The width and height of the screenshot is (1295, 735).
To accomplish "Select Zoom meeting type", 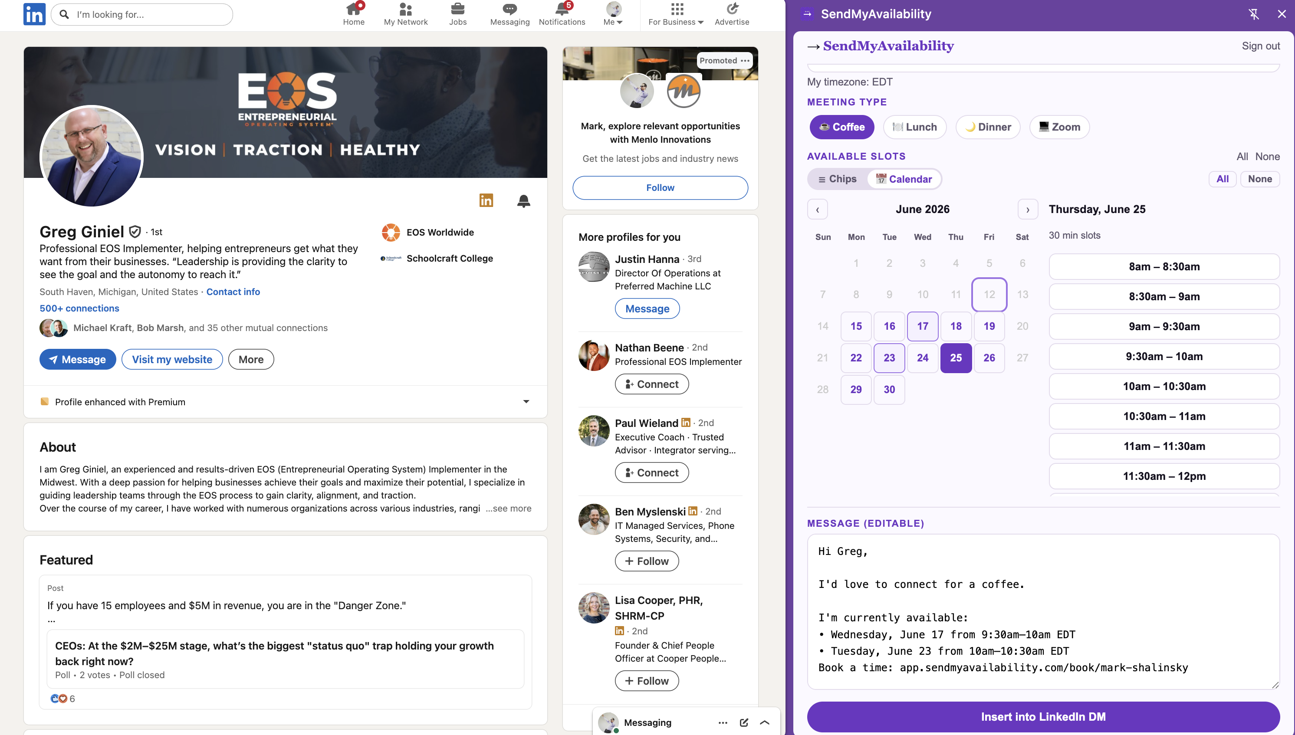I will pyautogui.click(x=1059, y=127).
